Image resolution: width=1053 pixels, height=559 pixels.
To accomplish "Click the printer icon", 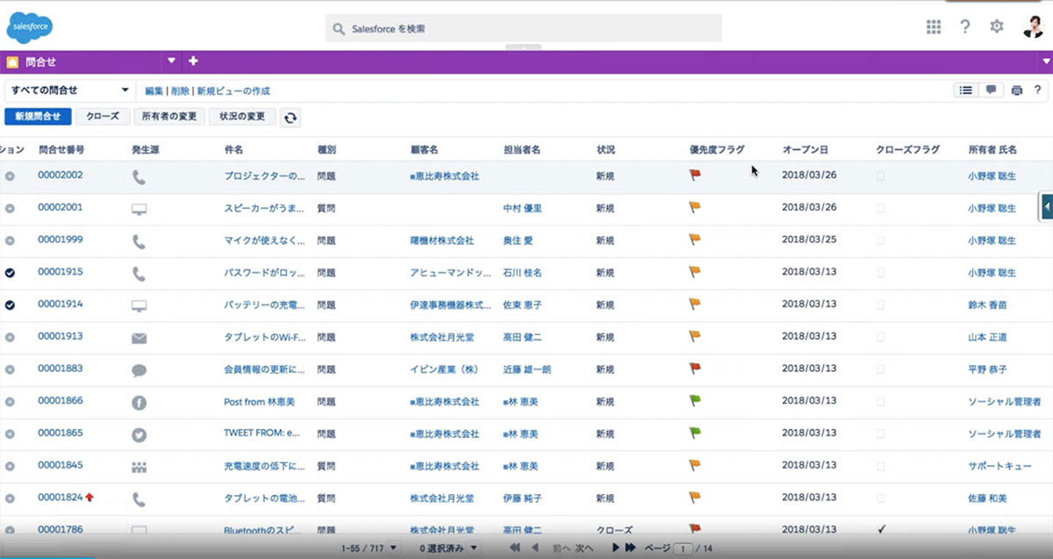I will [x=1017, y=90].
